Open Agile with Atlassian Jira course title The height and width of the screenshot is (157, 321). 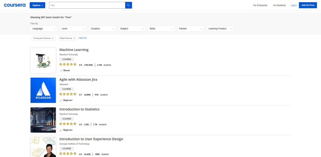click(x=78, y=80)
